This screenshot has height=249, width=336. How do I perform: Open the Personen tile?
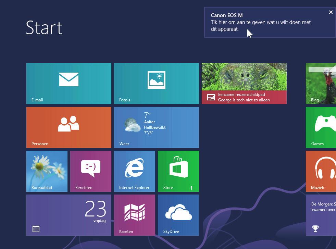tap(69, 127)
